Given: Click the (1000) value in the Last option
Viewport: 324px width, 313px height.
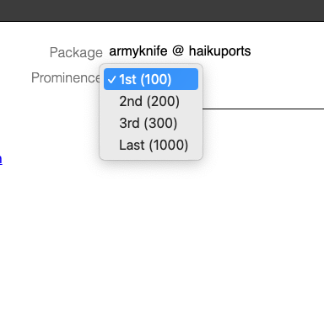Looking at the screenshot, I should point(169,145).
